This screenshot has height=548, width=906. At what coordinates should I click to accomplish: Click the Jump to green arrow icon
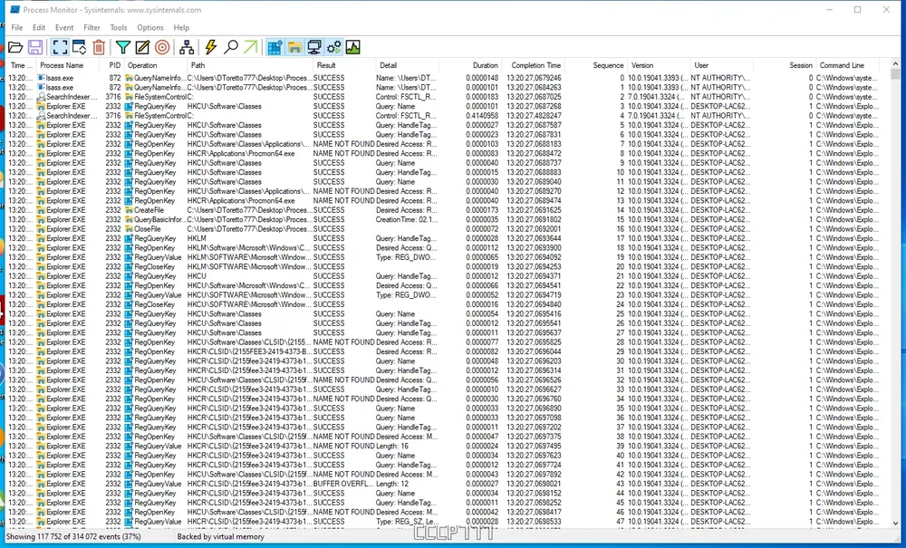(x=251, y=47)
